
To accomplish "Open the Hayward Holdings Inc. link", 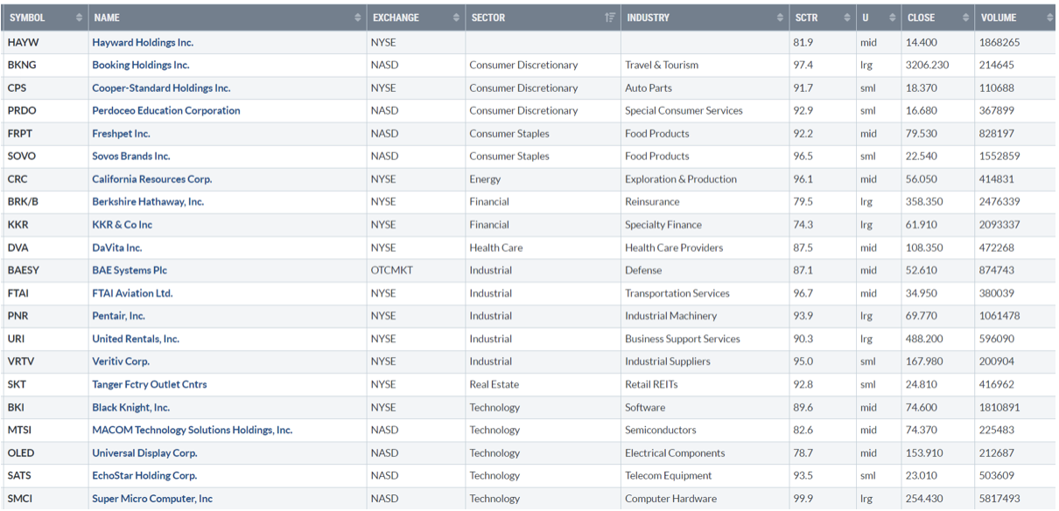I will pyautogui.click(x=143, y=42).
